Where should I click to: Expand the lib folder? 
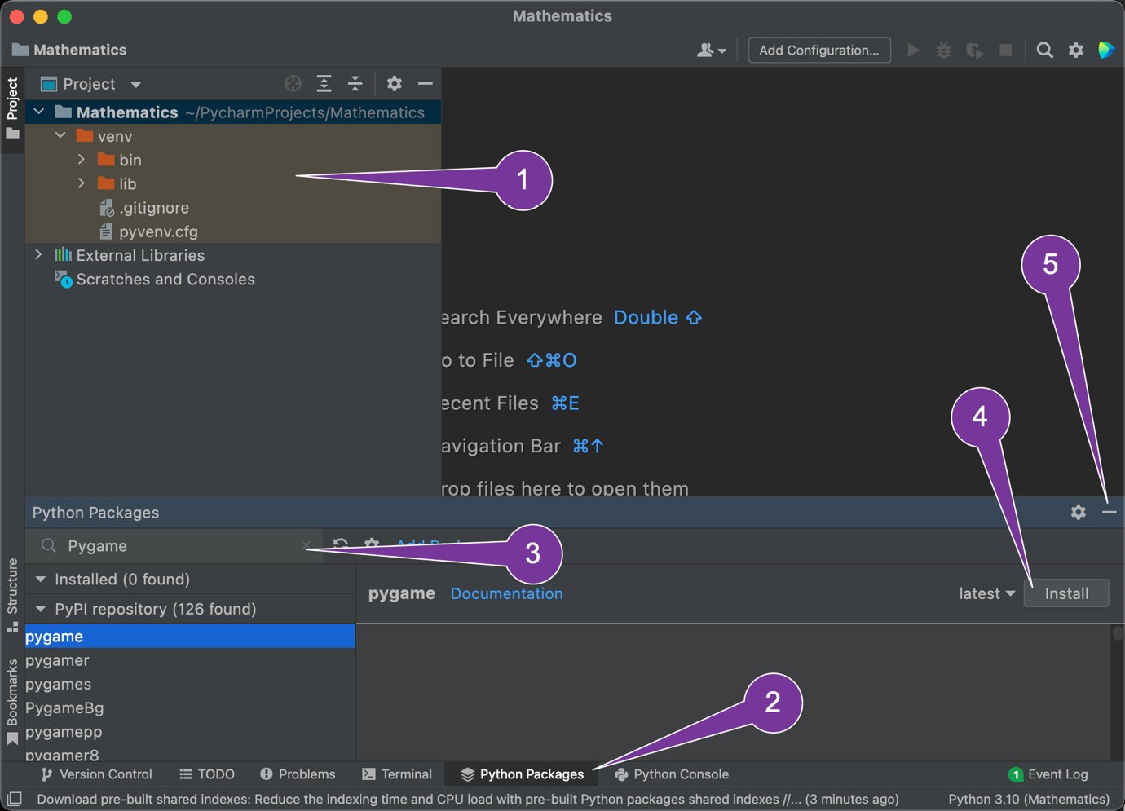(x=82, y=183)
